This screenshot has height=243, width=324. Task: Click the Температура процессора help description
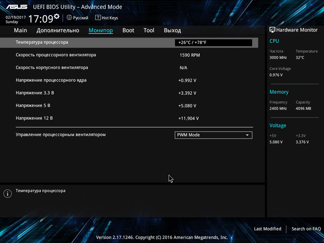(40, 191)
